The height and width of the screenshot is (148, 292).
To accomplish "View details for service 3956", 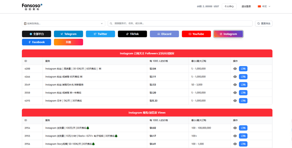I will [235, 144].
